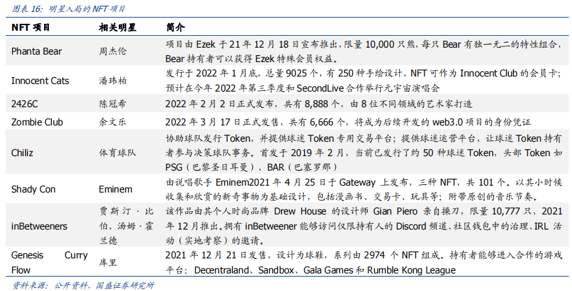Select the 'Zombie Club' project cell

37,122
